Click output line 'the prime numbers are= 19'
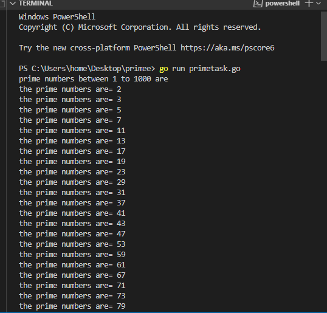This screenshot has width=327, height=313. coord(72,162)
